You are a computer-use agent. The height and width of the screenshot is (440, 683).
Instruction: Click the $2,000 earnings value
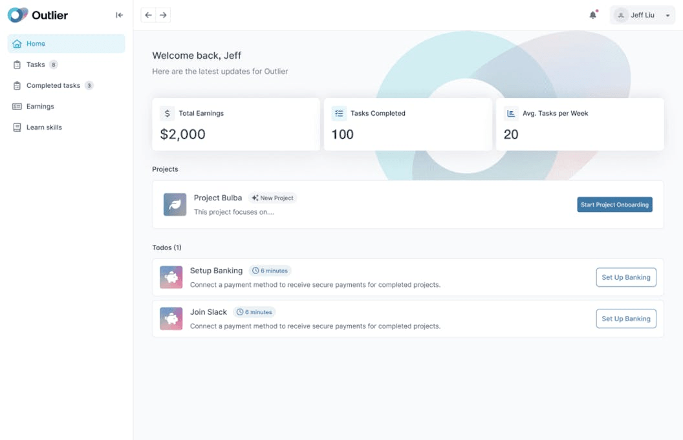tap(182, 134)
